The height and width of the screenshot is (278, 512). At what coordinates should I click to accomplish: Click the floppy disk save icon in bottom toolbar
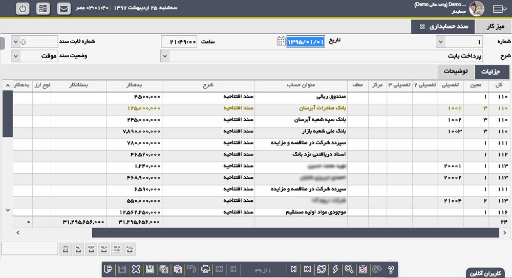pyautogui.click(x=122, y=269)
